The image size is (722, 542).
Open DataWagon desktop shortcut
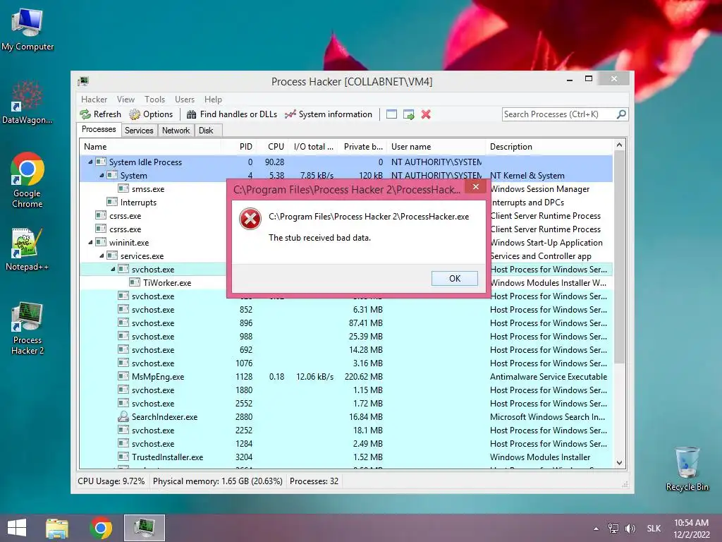click(x=27, y=102)
